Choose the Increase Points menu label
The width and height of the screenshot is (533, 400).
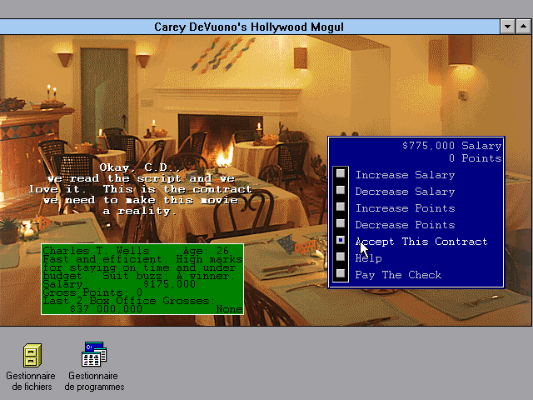click(x=405, y=208)
